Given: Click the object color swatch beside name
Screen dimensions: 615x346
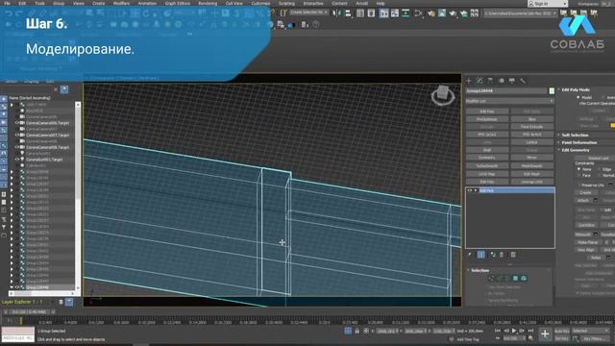Looking at the screenshot, I should [x=552, y=91].
